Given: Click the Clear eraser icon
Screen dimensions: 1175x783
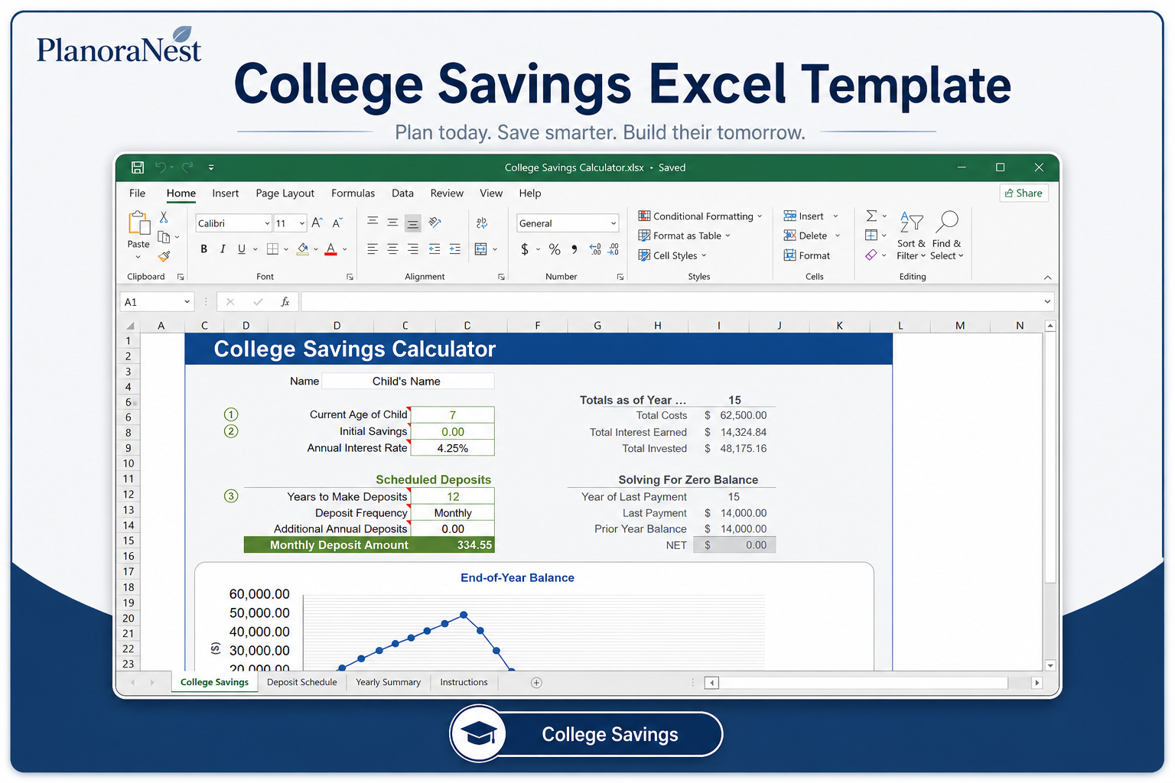Looking at the screenshot, I should tap(871, 255).
